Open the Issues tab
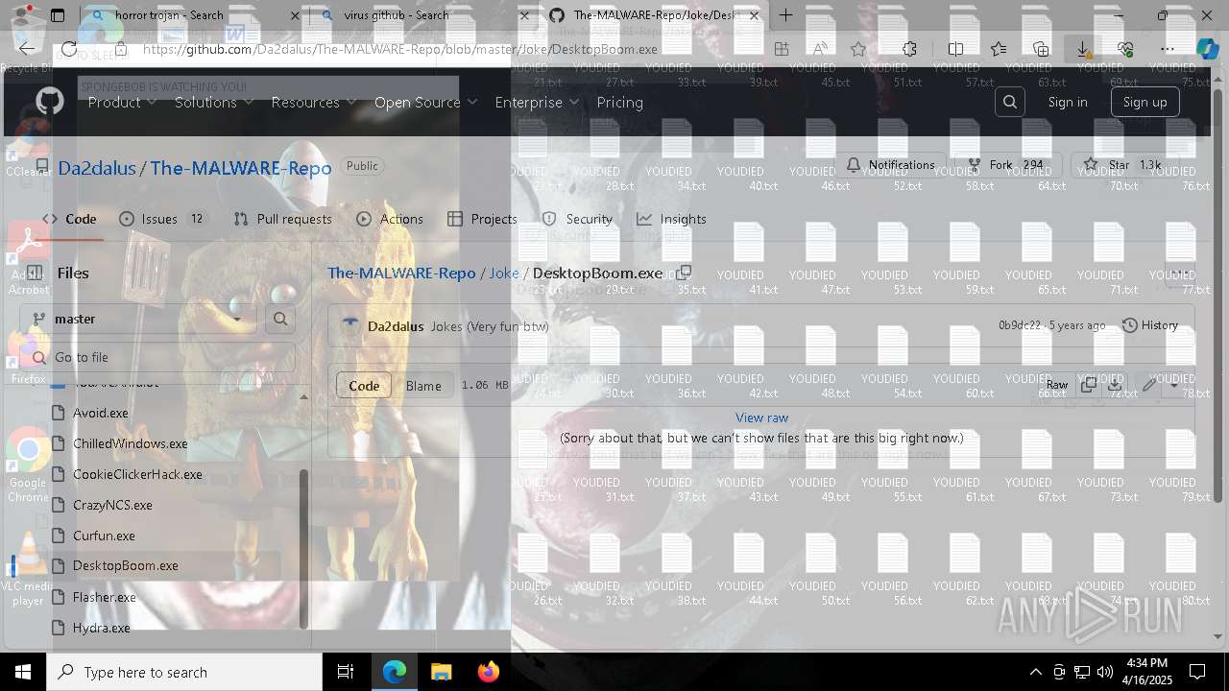Viewport: 1229px width, 691px height. [162, 219]
